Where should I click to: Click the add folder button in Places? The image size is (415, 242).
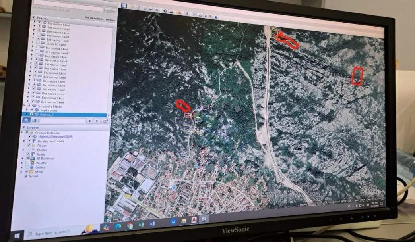pyautogui.click(x=105, y=121)
